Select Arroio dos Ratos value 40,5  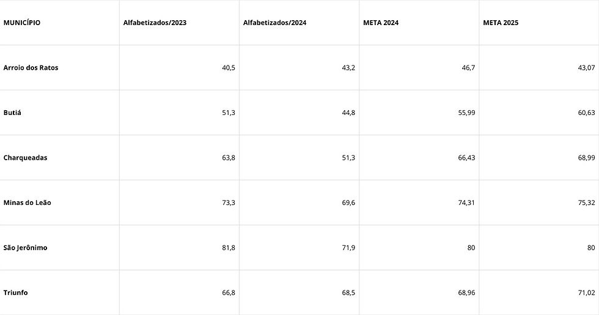coord(229,68)
